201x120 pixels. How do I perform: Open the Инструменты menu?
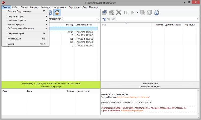coord(59,7)
